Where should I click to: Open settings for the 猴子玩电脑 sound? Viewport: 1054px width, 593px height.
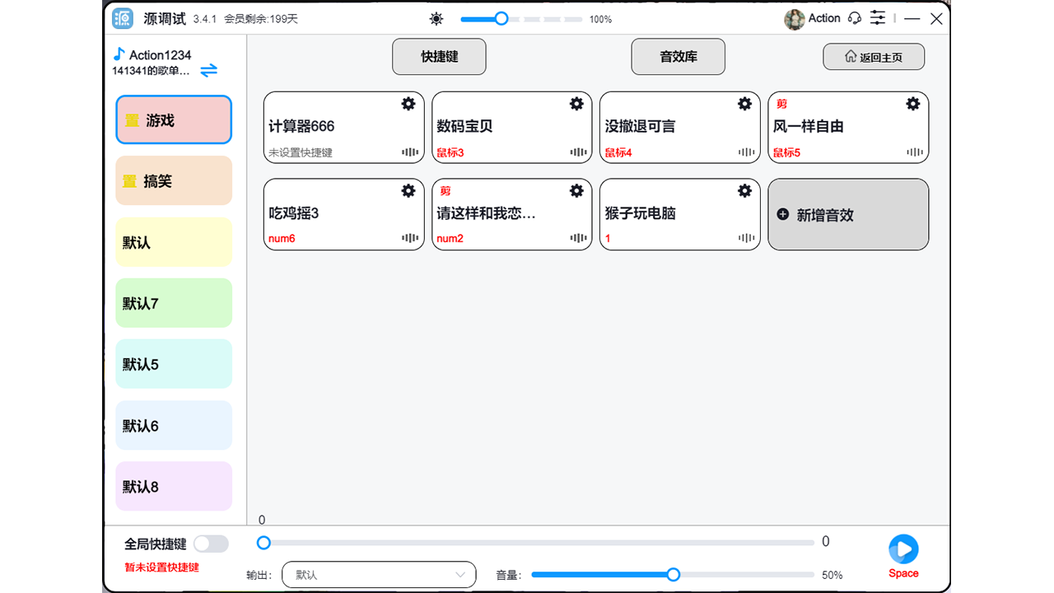pyautogui.click(x=744, y=190)
